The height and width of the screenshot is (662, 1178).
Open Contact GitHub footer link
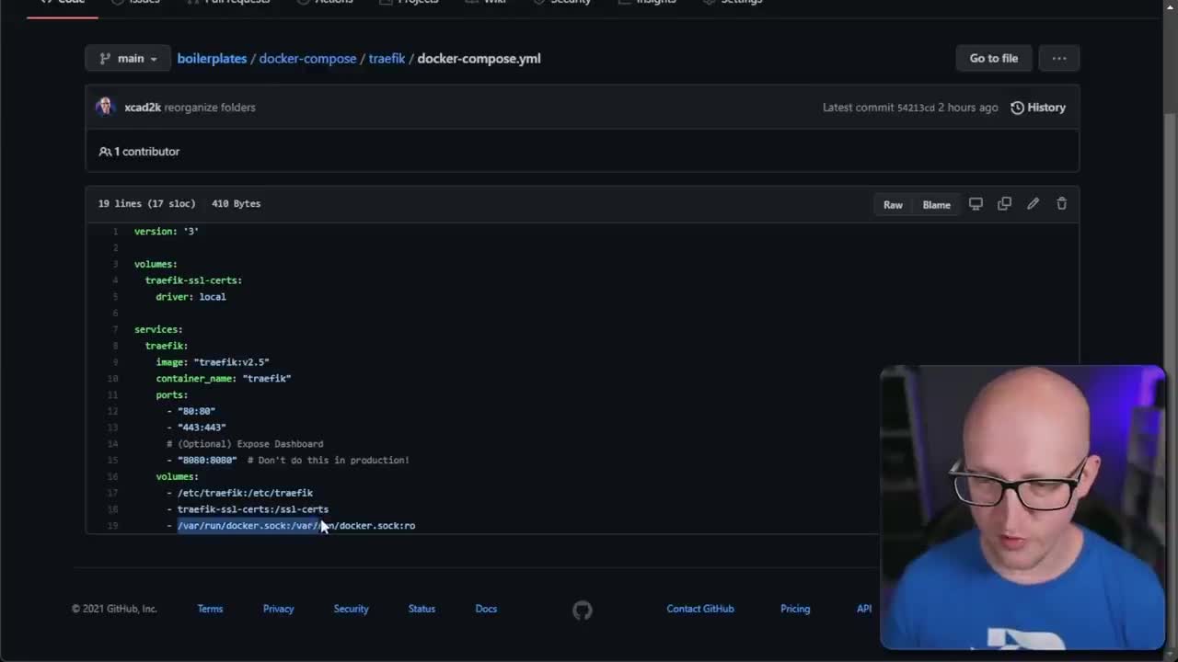tap(700, 609)
